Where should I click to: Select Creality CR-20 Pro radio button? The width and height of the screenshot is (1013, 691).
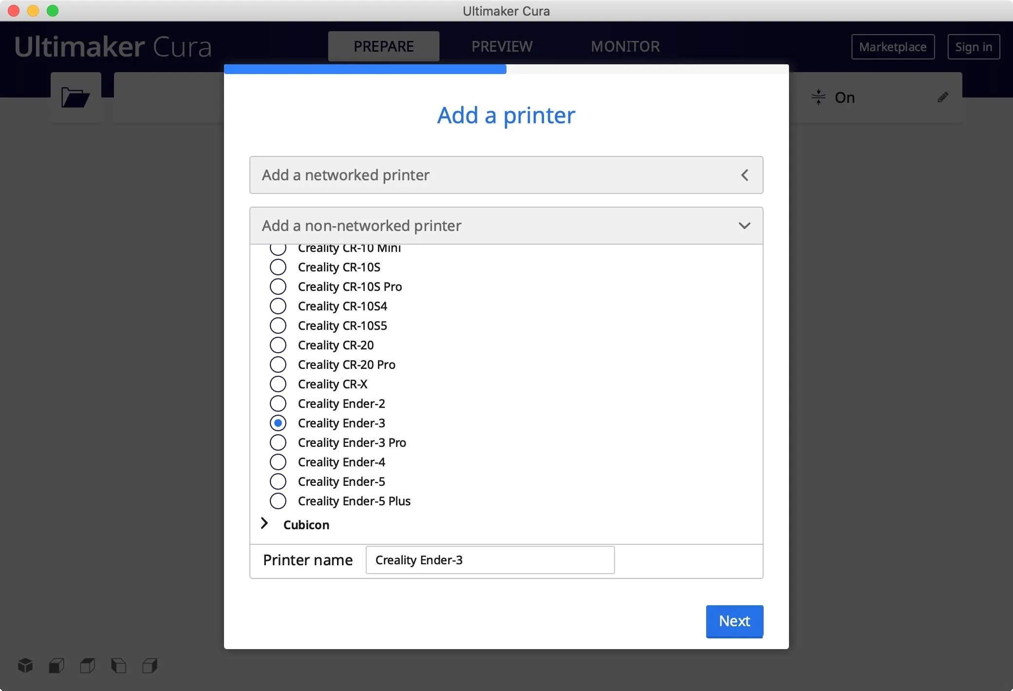point(278,365)
